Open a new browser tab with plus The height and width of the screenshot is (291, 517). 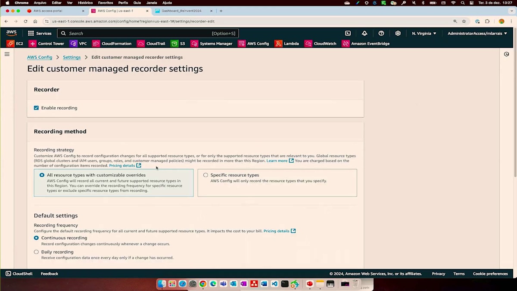point(221,11)
